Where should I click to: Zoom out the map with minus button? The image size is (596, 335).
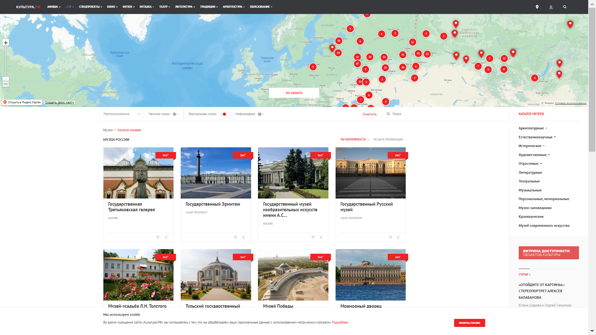6,84
